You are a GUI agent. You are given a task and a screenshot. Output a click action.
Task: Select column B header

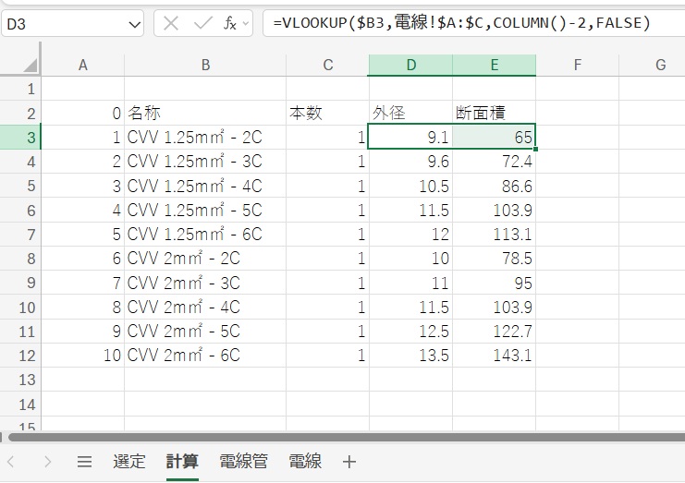(x=205, y=65)
